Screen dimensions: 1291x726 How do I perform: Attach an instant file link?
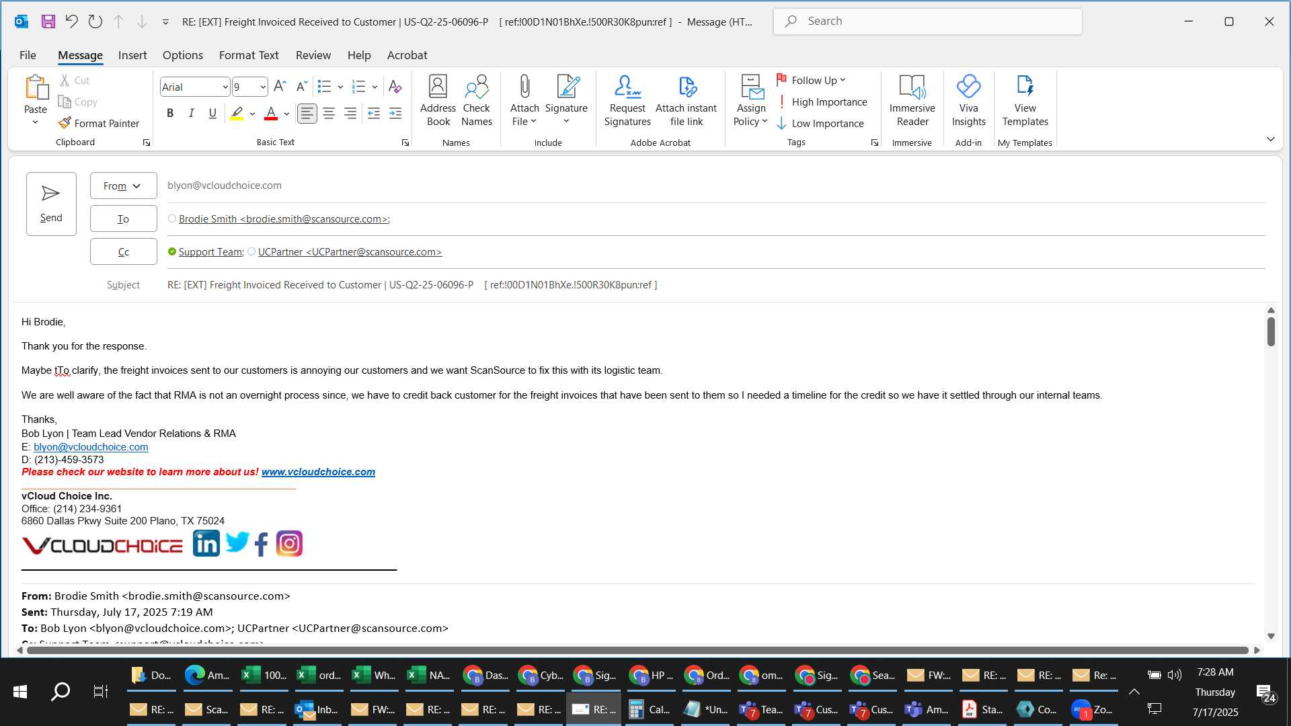[x=686, y=101]
